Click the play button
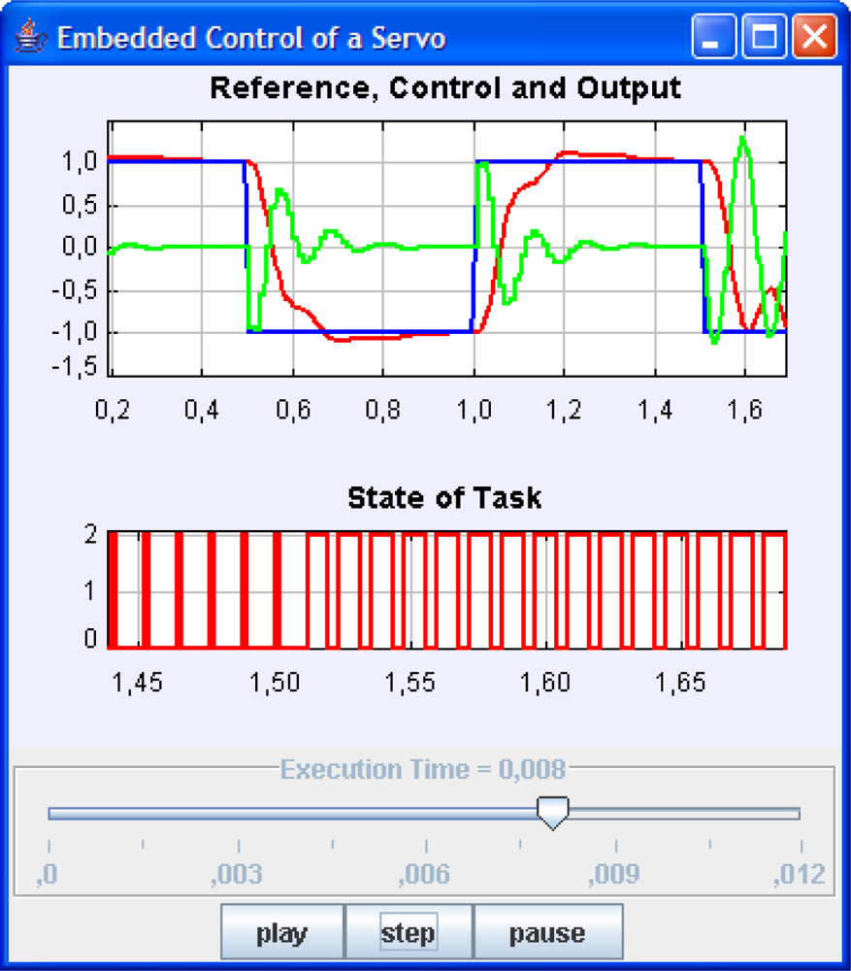The image size is (851, 971). click(282, 932)
